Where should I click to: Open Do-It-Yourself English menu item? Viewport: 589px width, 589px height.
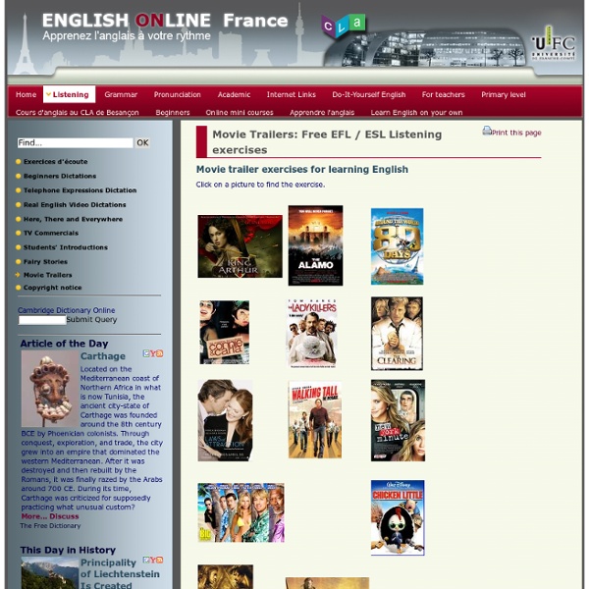click(368, 95)
